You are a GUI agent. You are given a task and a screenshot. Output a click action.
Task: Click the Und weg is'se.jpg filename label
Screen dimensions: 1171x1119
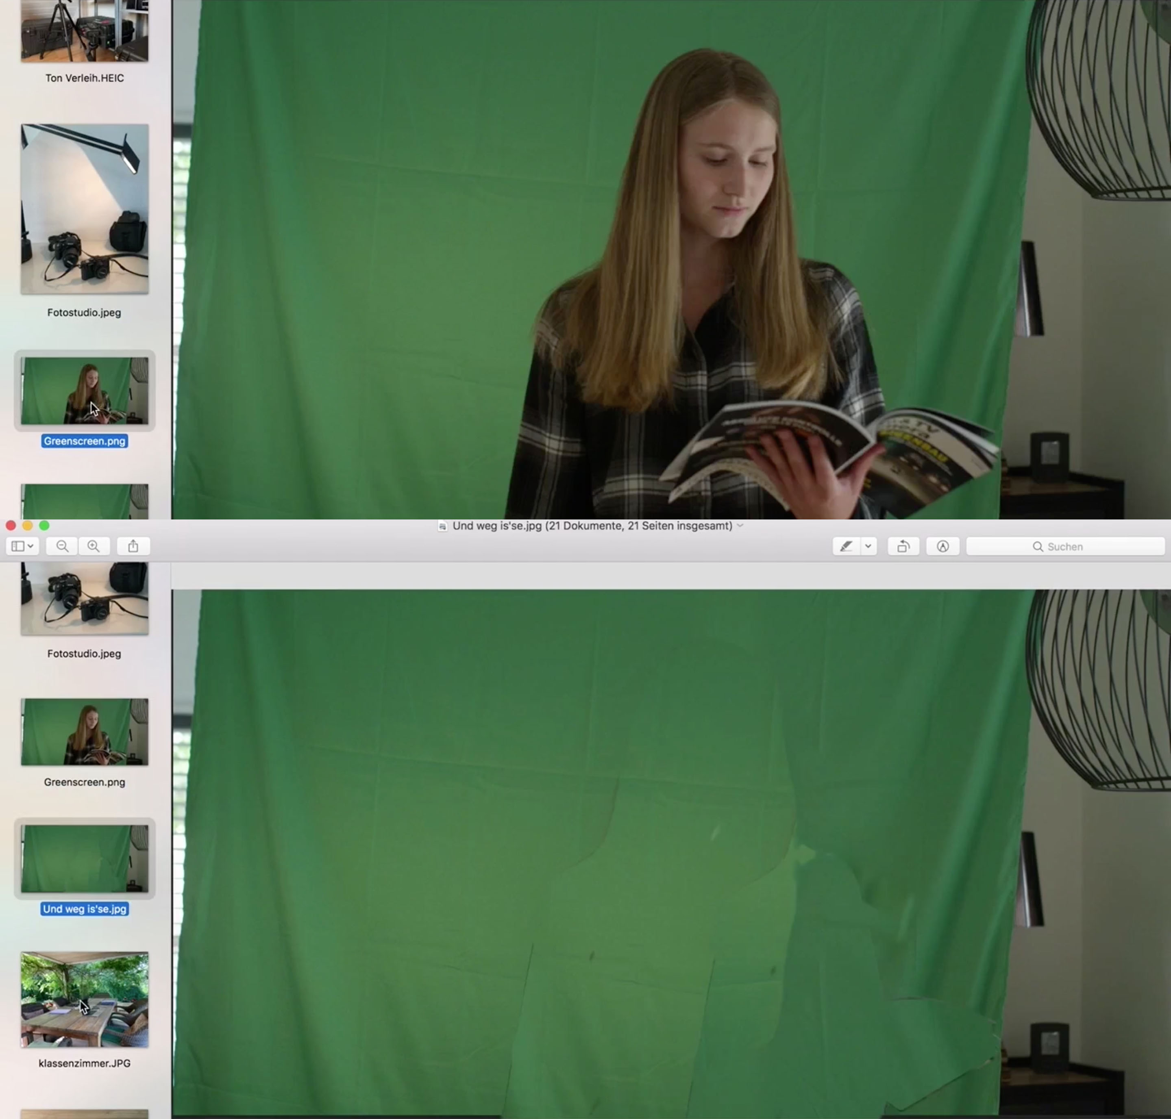tap(85, 909)
